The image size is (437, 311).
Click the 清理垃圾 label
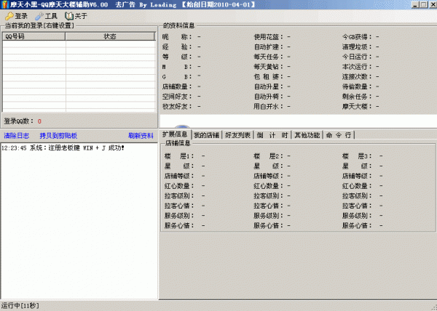point(358,47)
